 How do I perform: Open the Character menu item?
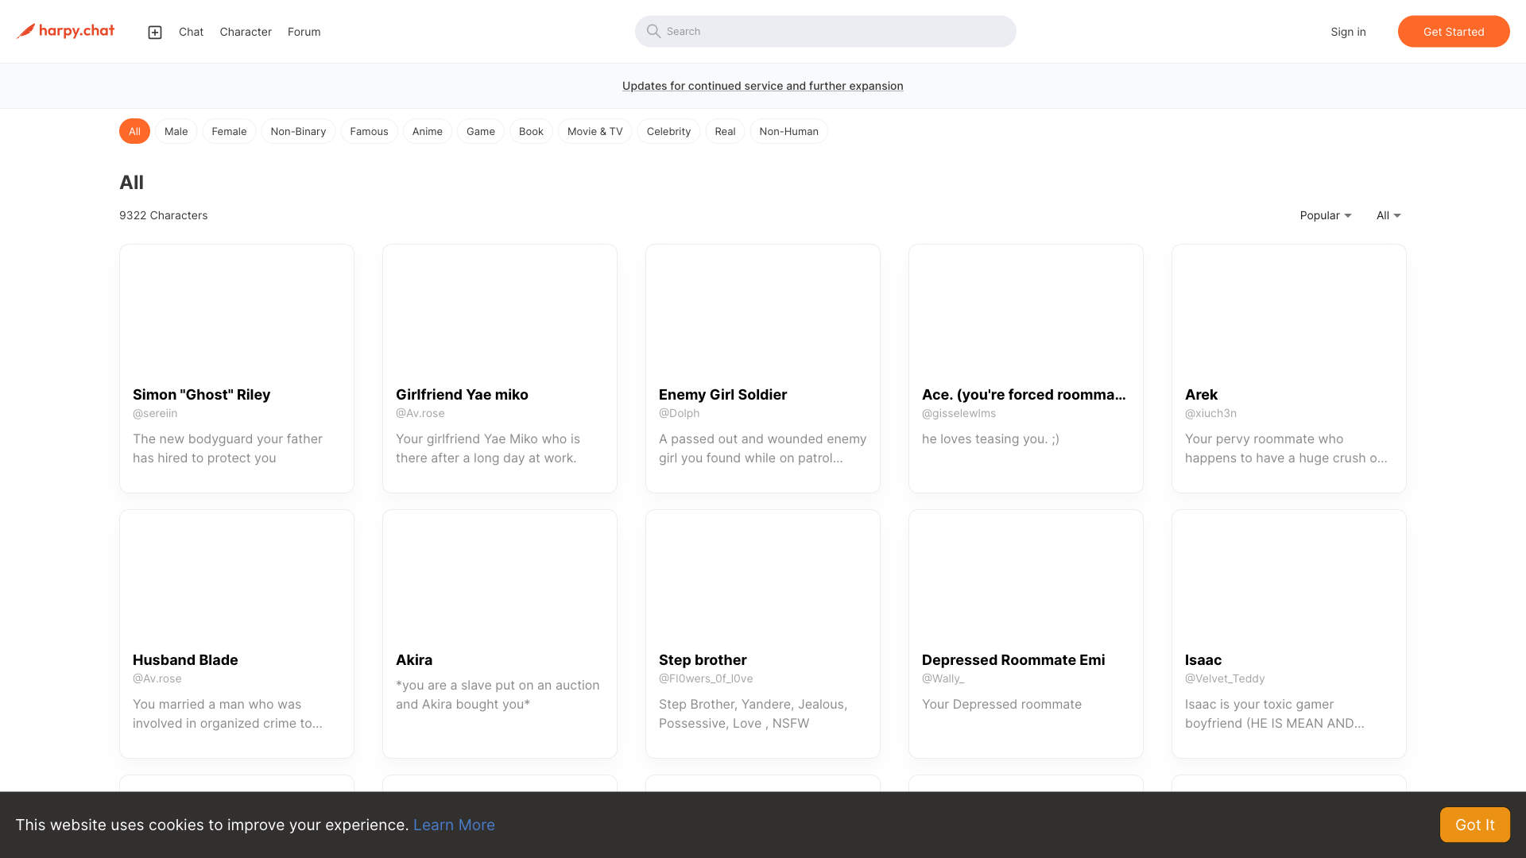tap(246, 32)
